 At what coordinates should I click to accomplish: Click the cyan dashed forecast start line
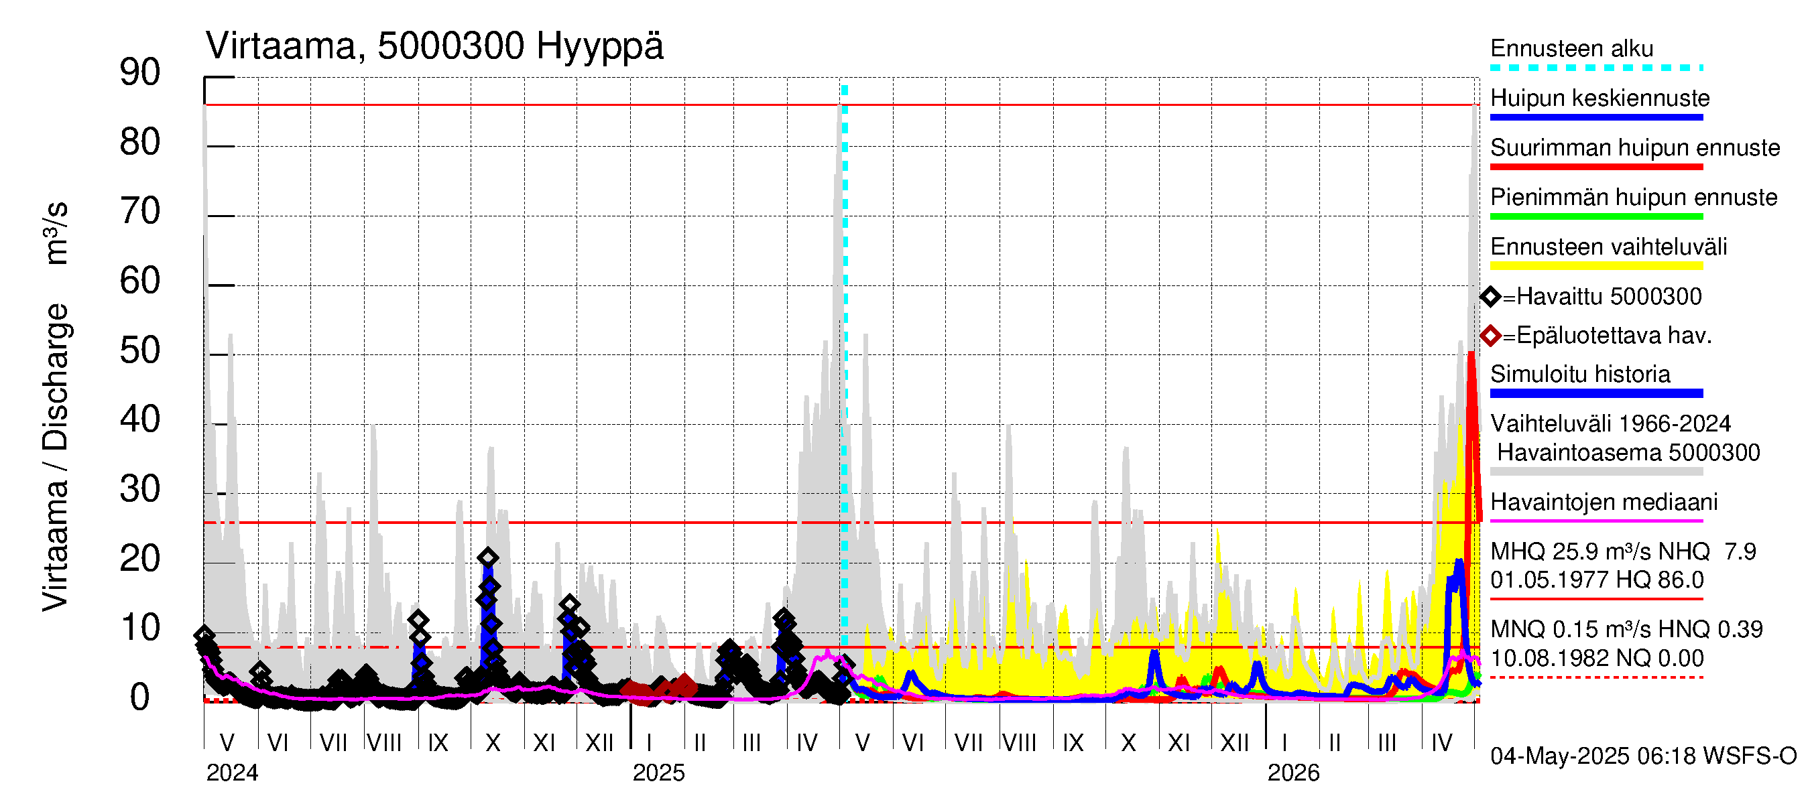(845, 365)
